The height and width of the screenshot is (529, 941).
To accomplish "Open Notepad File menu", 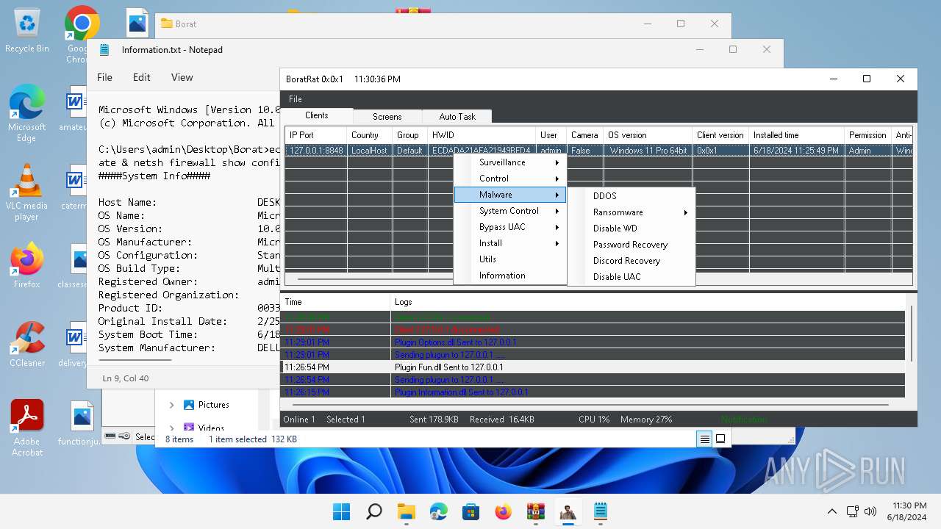I will coord(105,77).
